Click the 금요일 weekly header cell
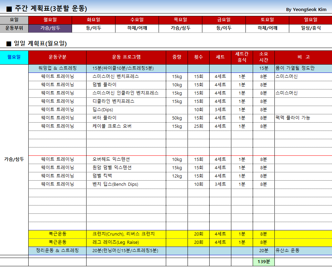 click(x=224, y=20)
